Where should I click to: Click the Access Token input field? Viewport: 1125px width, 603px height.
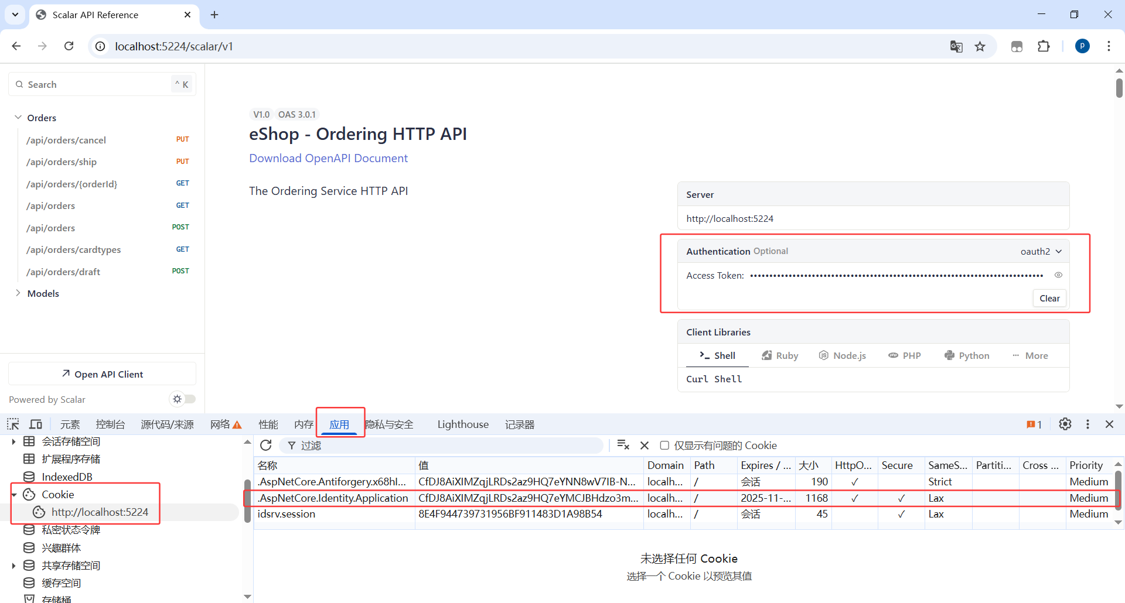coord(896,275)
